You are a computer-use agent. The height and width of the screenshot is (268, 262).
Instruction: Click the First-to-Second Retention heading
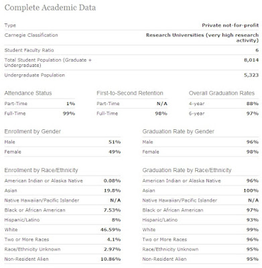[x=130, y=93]
